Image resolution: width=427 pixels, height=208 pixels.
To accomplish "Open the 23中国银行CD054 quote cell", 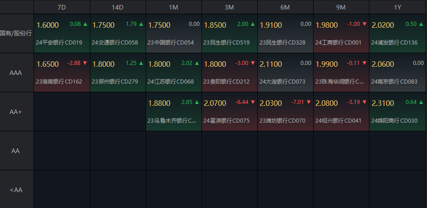I will pos(174,33).
